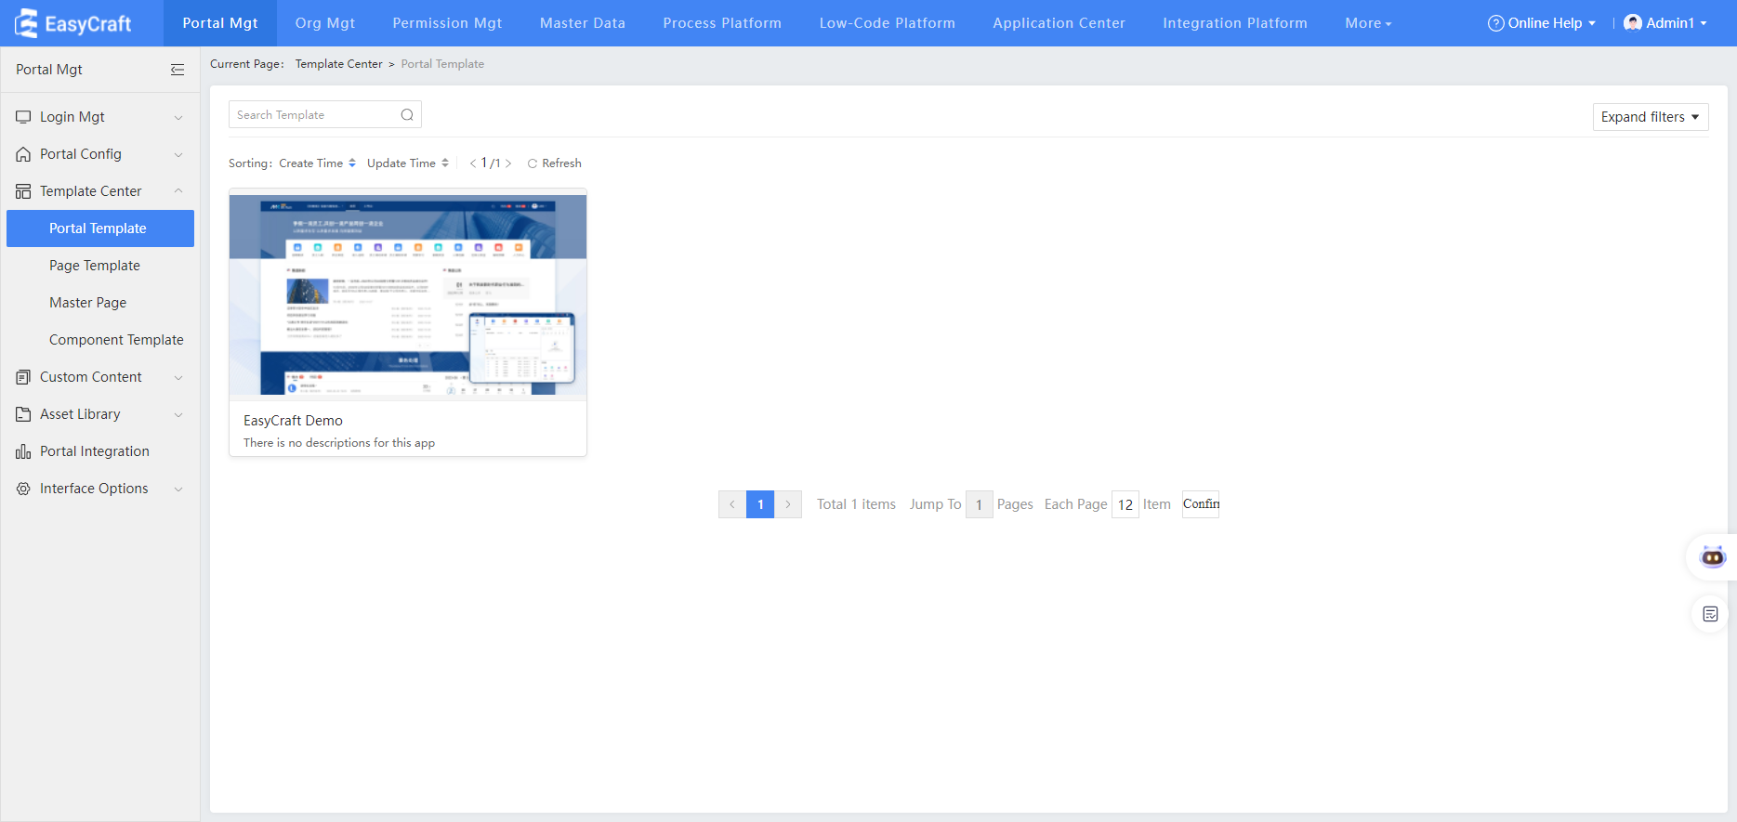Image resolution: width=1737 pixels, height=822 pixels.
Task: Open Page Template in sidebar
Action: [x=95, y=266]
